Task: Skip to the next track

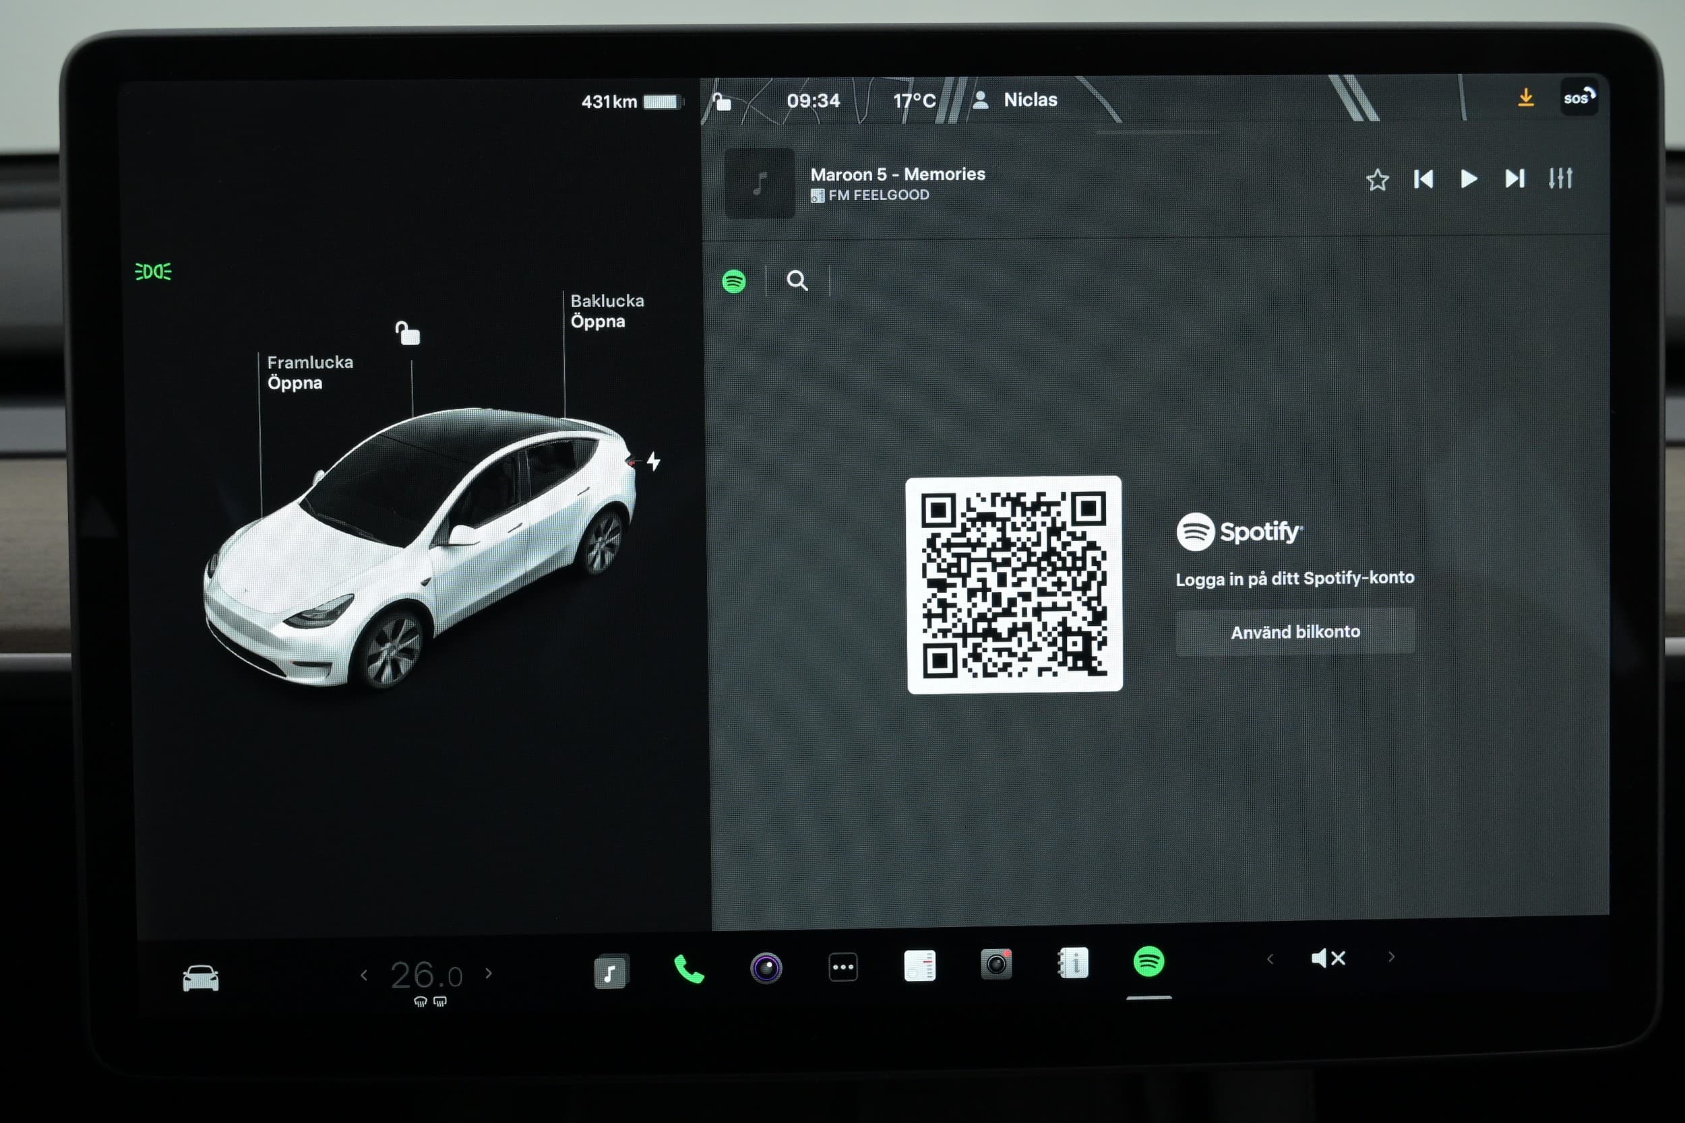Action: click(x=1514, y=178)
